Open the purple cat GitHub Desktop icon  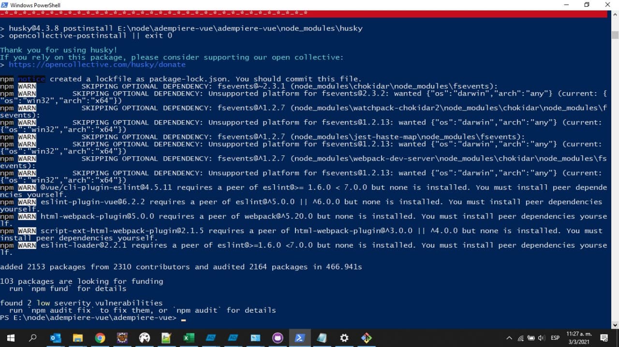[x=278, y=338]
